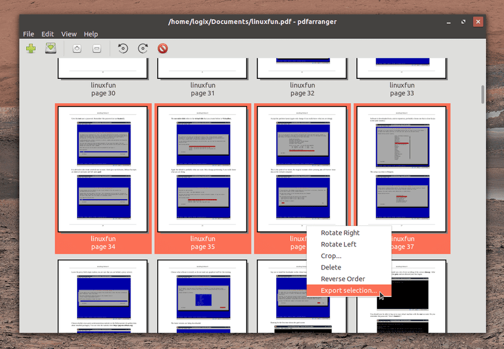Open the File menu
The height and width of the screenshot is (349, 504).
pyautogui.click(x=29, y=34)
